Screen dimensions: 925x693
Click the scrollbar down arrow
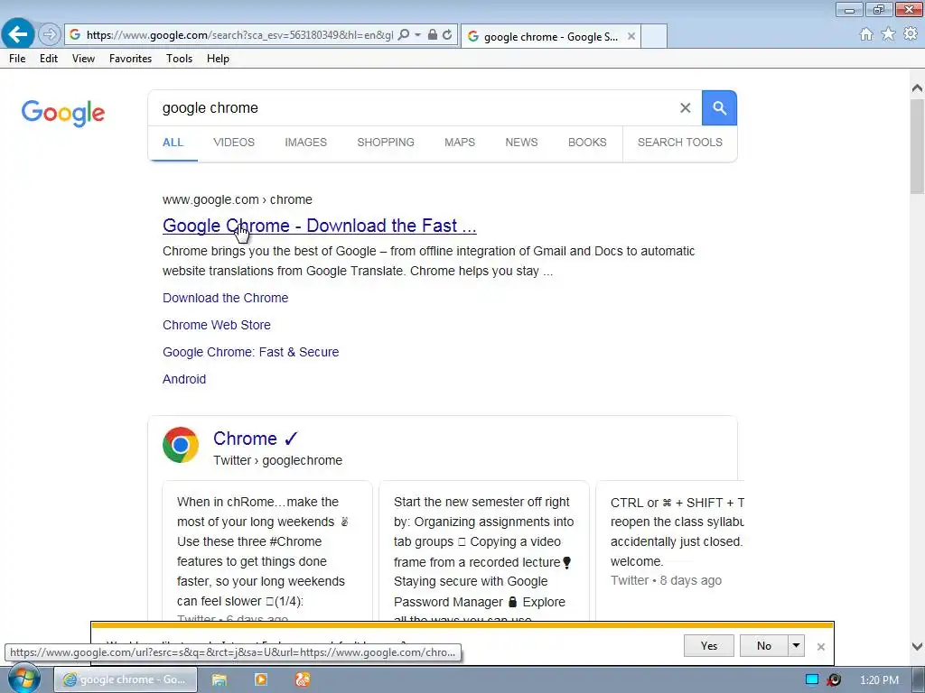click(917, 646)
